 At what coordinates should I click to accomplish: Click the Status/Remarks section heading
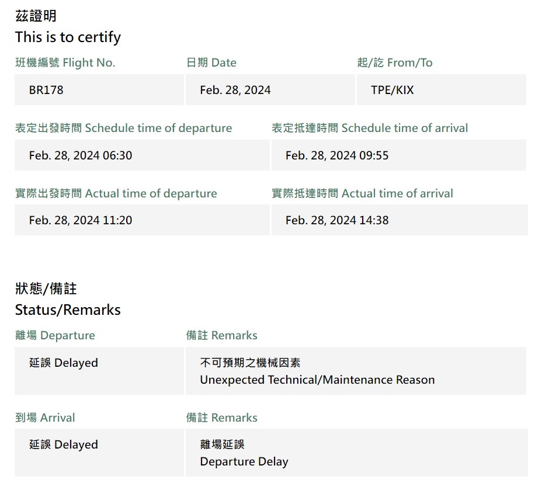(x=68, y=310)
